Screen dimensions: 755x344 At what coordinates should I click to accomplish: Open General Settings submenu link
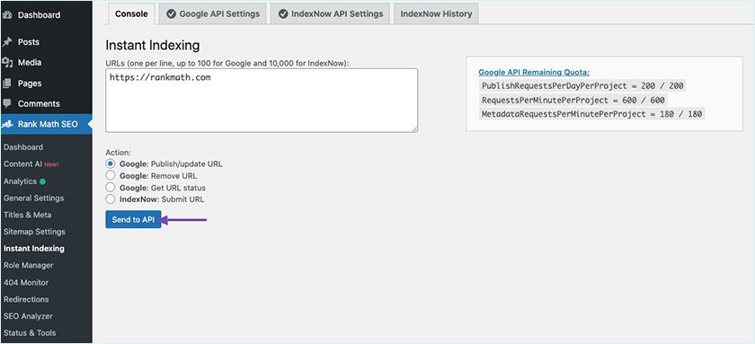pos(34,198)
